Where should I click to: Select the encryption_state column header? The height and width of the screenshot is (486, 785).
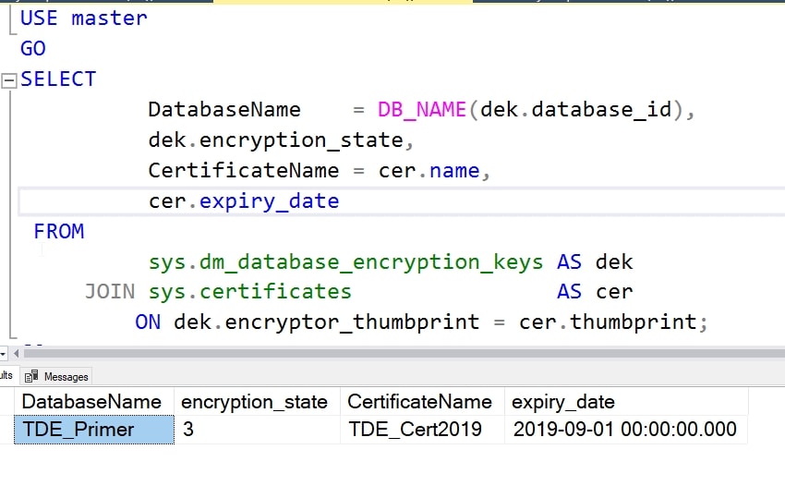point(254,402)
